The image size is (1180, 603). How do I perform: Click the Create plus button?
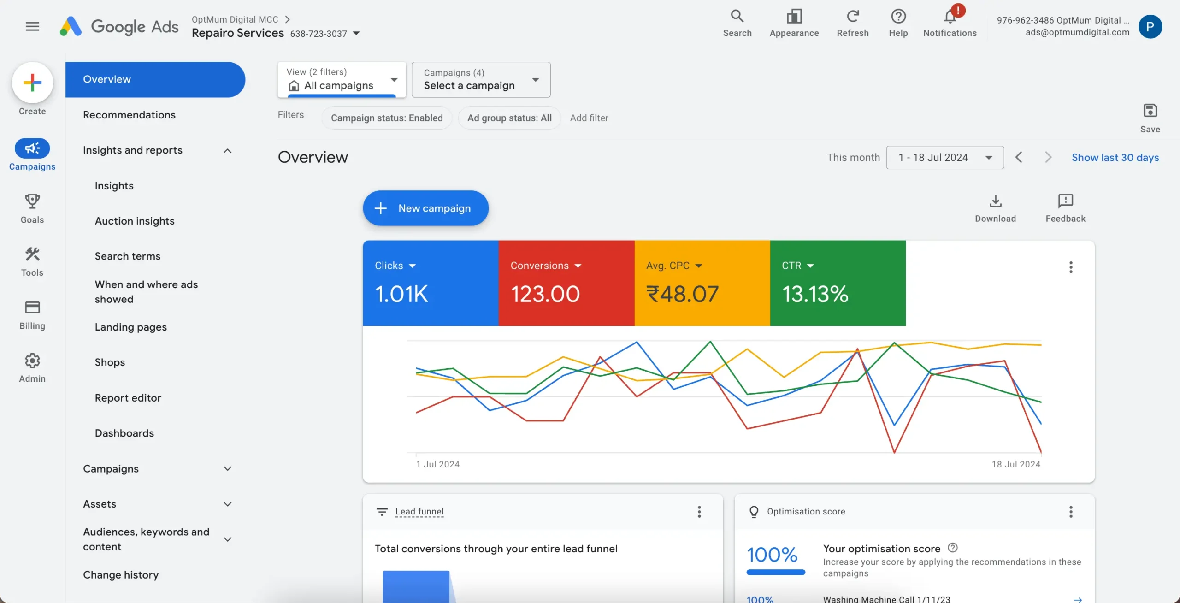click(32, 83)
